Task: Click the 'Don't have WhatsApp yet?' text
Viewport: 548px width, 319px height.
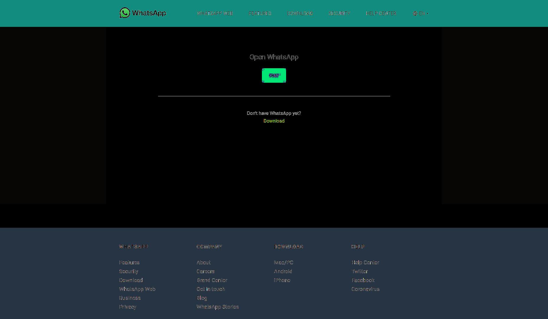Action: 274,113
